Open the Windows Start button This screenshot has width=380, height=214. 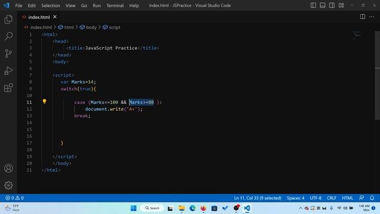[133, 208]
